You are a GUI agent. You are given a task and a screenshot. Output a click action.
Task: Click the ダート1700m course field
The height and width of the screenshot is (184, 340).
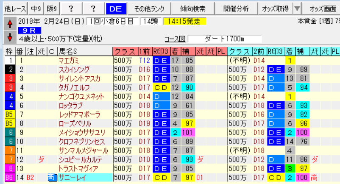tap(225, 39)
